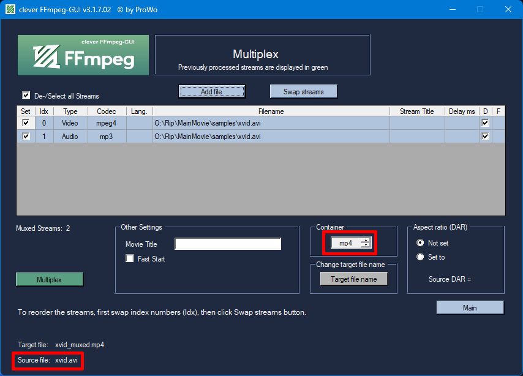Click the Delay ms column header

coord(462,111)
